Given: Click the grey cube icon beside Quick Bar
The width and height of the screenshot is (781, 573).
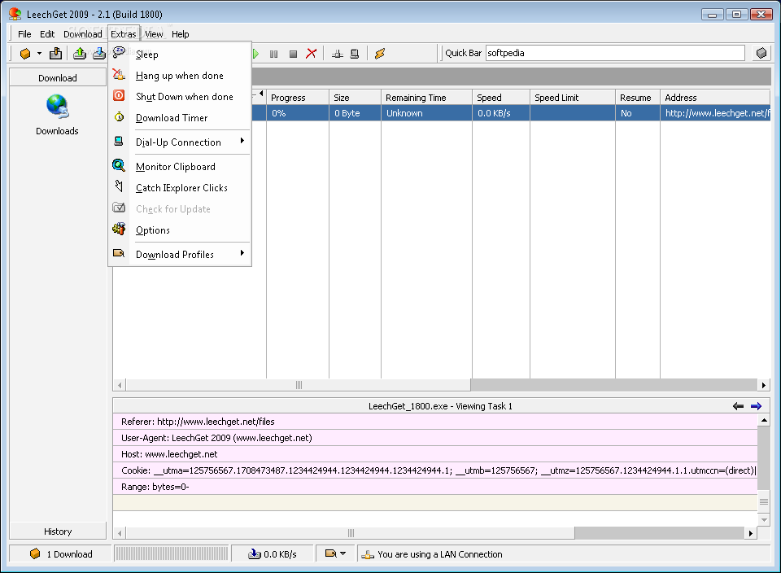Looking at the screenshot, I should (761, 53).
